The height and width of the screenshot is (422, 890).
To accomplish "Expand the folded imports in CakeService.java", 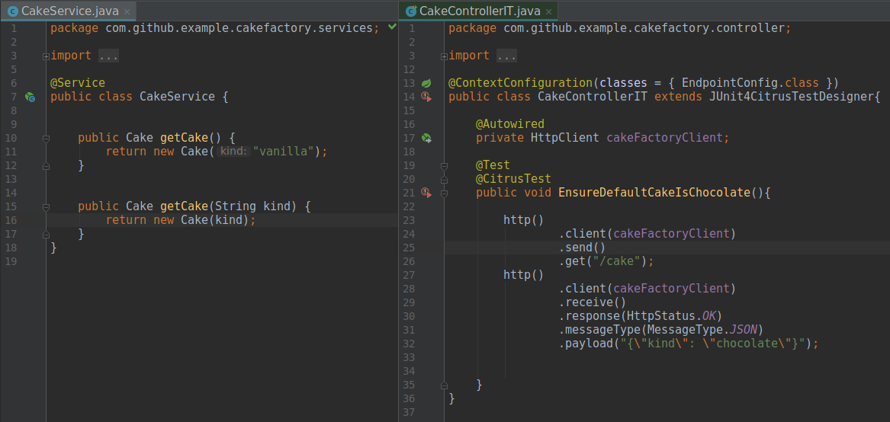I will point(47,56).
